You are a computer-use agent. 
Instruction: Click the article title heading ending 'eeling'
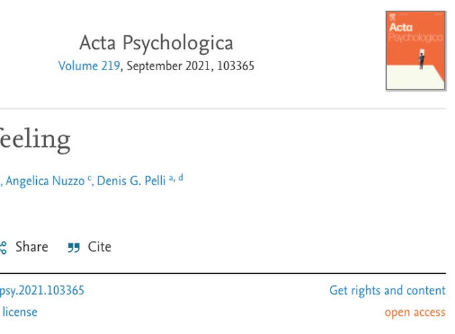tap(35, 140)
